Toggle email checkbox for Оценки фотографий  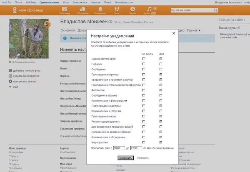pyautogui.click(x=144, y=59)
